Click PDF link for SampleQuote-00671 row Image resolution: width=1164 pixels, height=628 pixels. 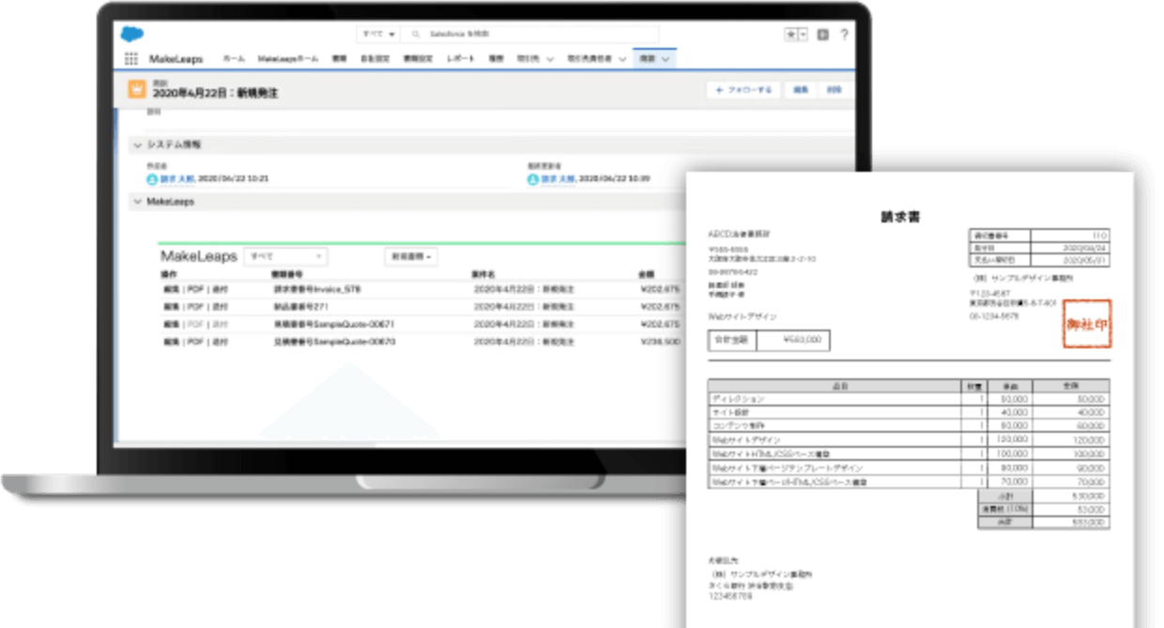point(194,324)
